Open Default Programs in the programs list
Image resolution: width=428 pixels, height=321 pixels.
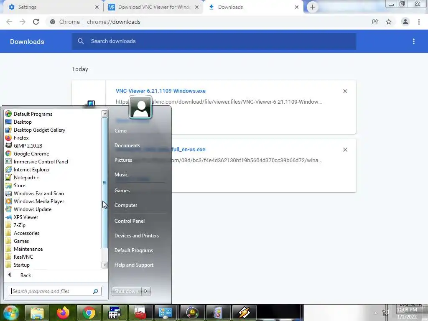tap(33, 114)
